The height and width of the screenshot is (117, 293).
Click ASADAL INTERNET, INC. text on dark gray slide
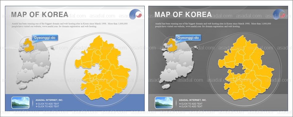[x=193, y=100]
